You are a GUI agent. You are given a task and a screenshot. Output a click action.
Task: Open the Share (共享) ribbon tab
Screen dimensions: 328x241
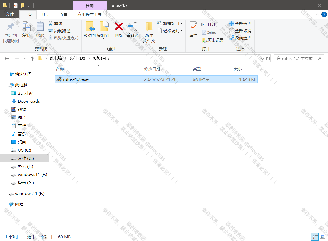pyautogui.click(x=46, y=15)
